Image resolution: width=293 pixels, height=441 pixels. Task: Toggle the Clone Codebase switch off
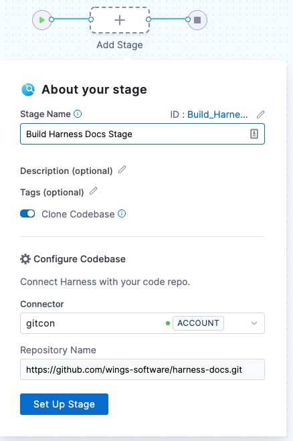(27, 213)
